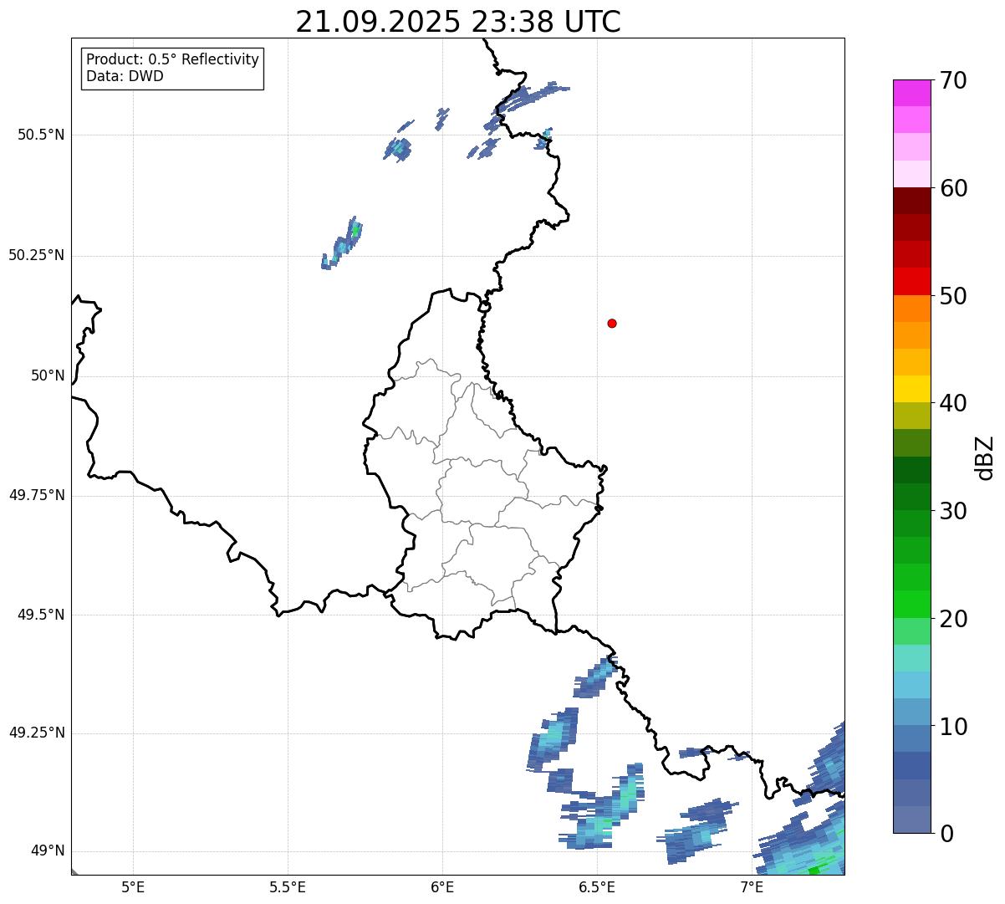This screenshot has width=1005, height=904.
Task: Click the 50°N latitude axis label
Action: pos(48,376)
